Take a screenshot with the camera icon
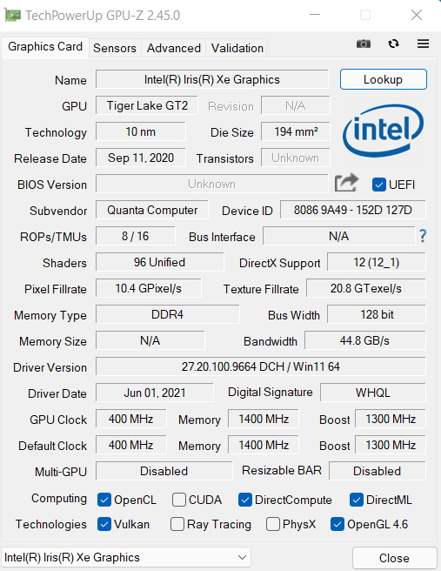441x571 pixels. pos(363,44)
